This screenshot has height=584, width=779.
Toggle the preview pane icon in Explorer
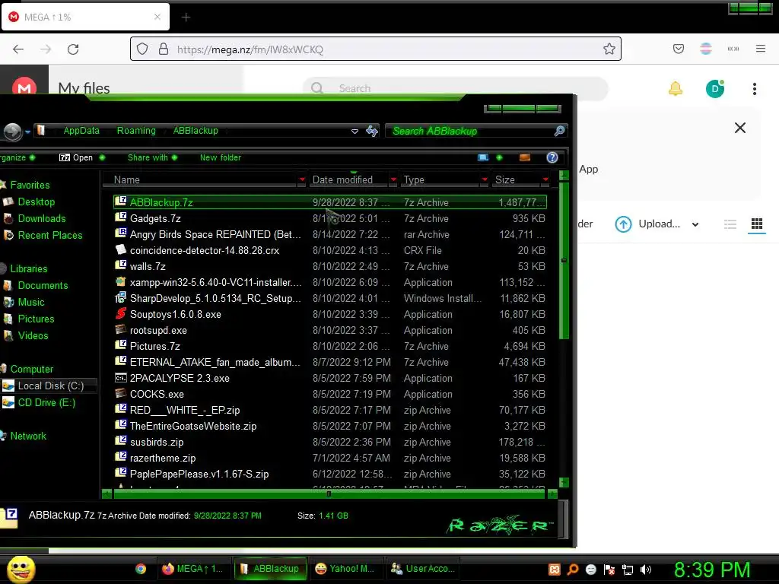click(525, 157)
